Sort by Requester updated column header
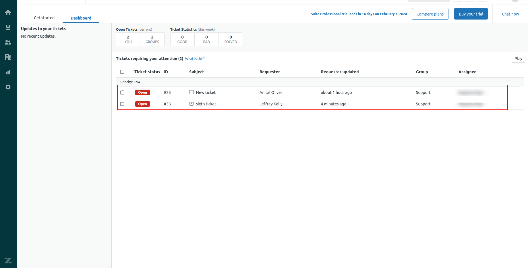This screenshot has width=528, height=268. (x=340, y=72)
